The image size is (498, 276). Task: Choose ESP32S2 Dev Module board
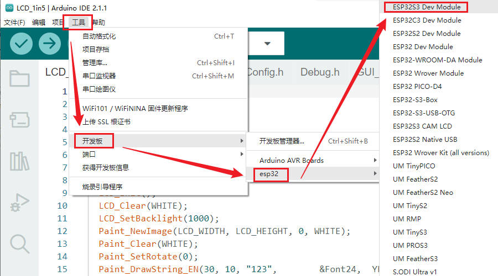point(439,34)
